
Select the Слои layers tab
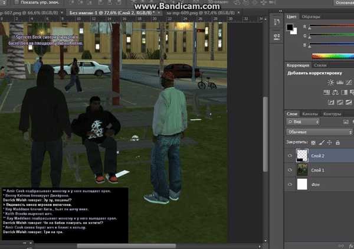pos(292,114)
